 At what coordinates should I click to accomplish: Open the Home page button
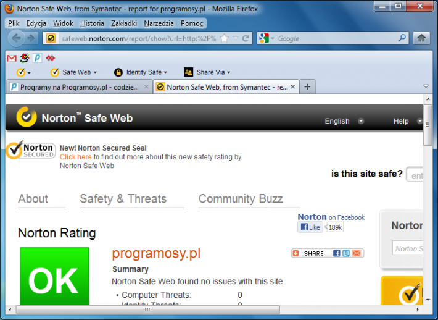click(x=421, y=38)
